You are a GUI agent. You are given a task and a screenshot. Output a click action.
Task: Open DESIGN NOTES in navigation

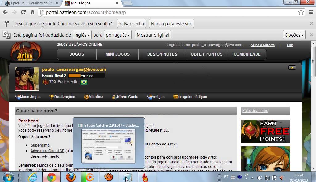point(162,54)
